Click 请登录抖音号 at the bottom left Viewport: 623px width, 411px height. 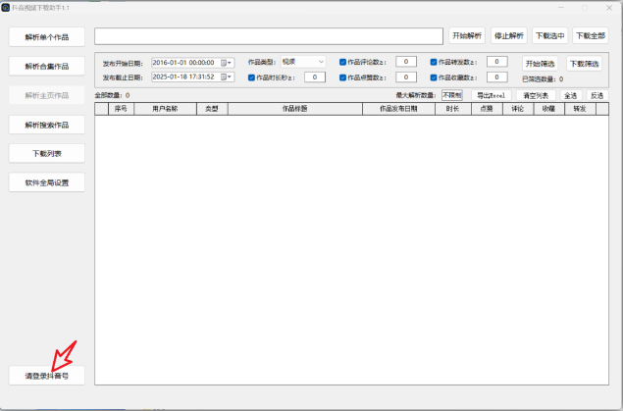47,376
